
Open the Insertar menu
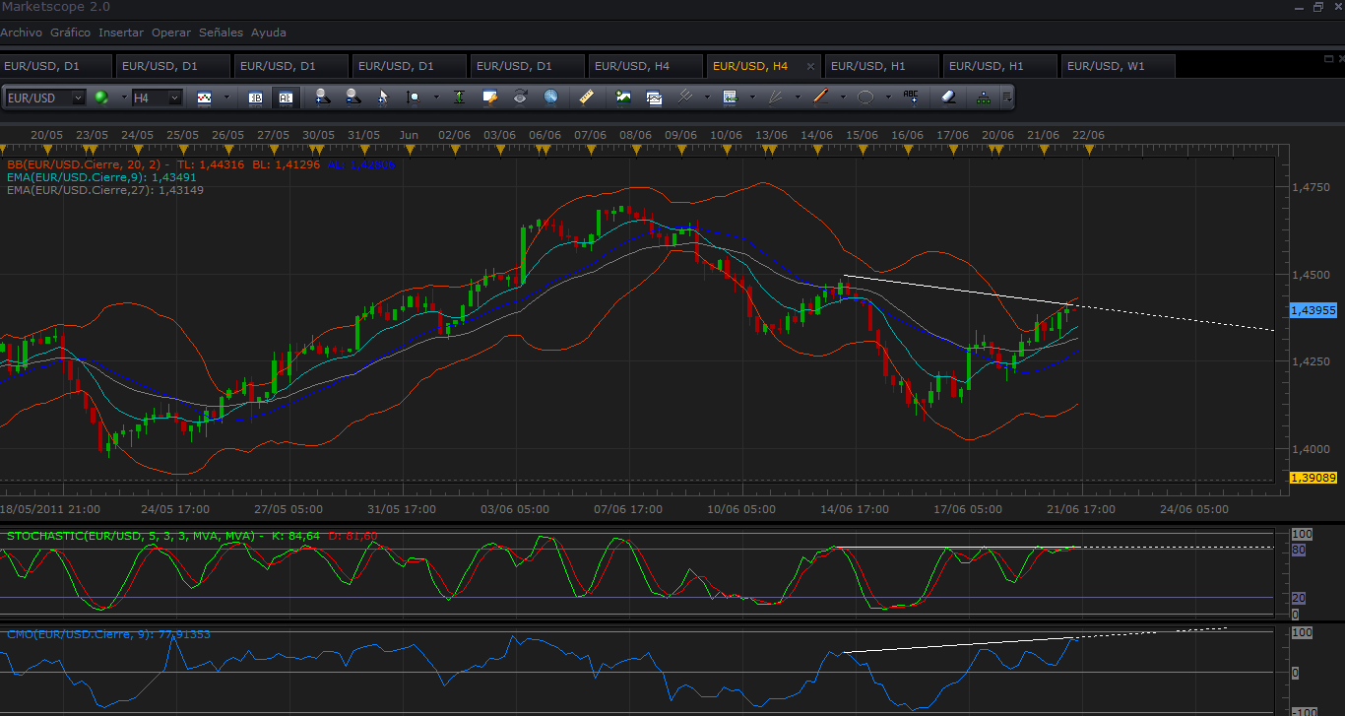121,33
